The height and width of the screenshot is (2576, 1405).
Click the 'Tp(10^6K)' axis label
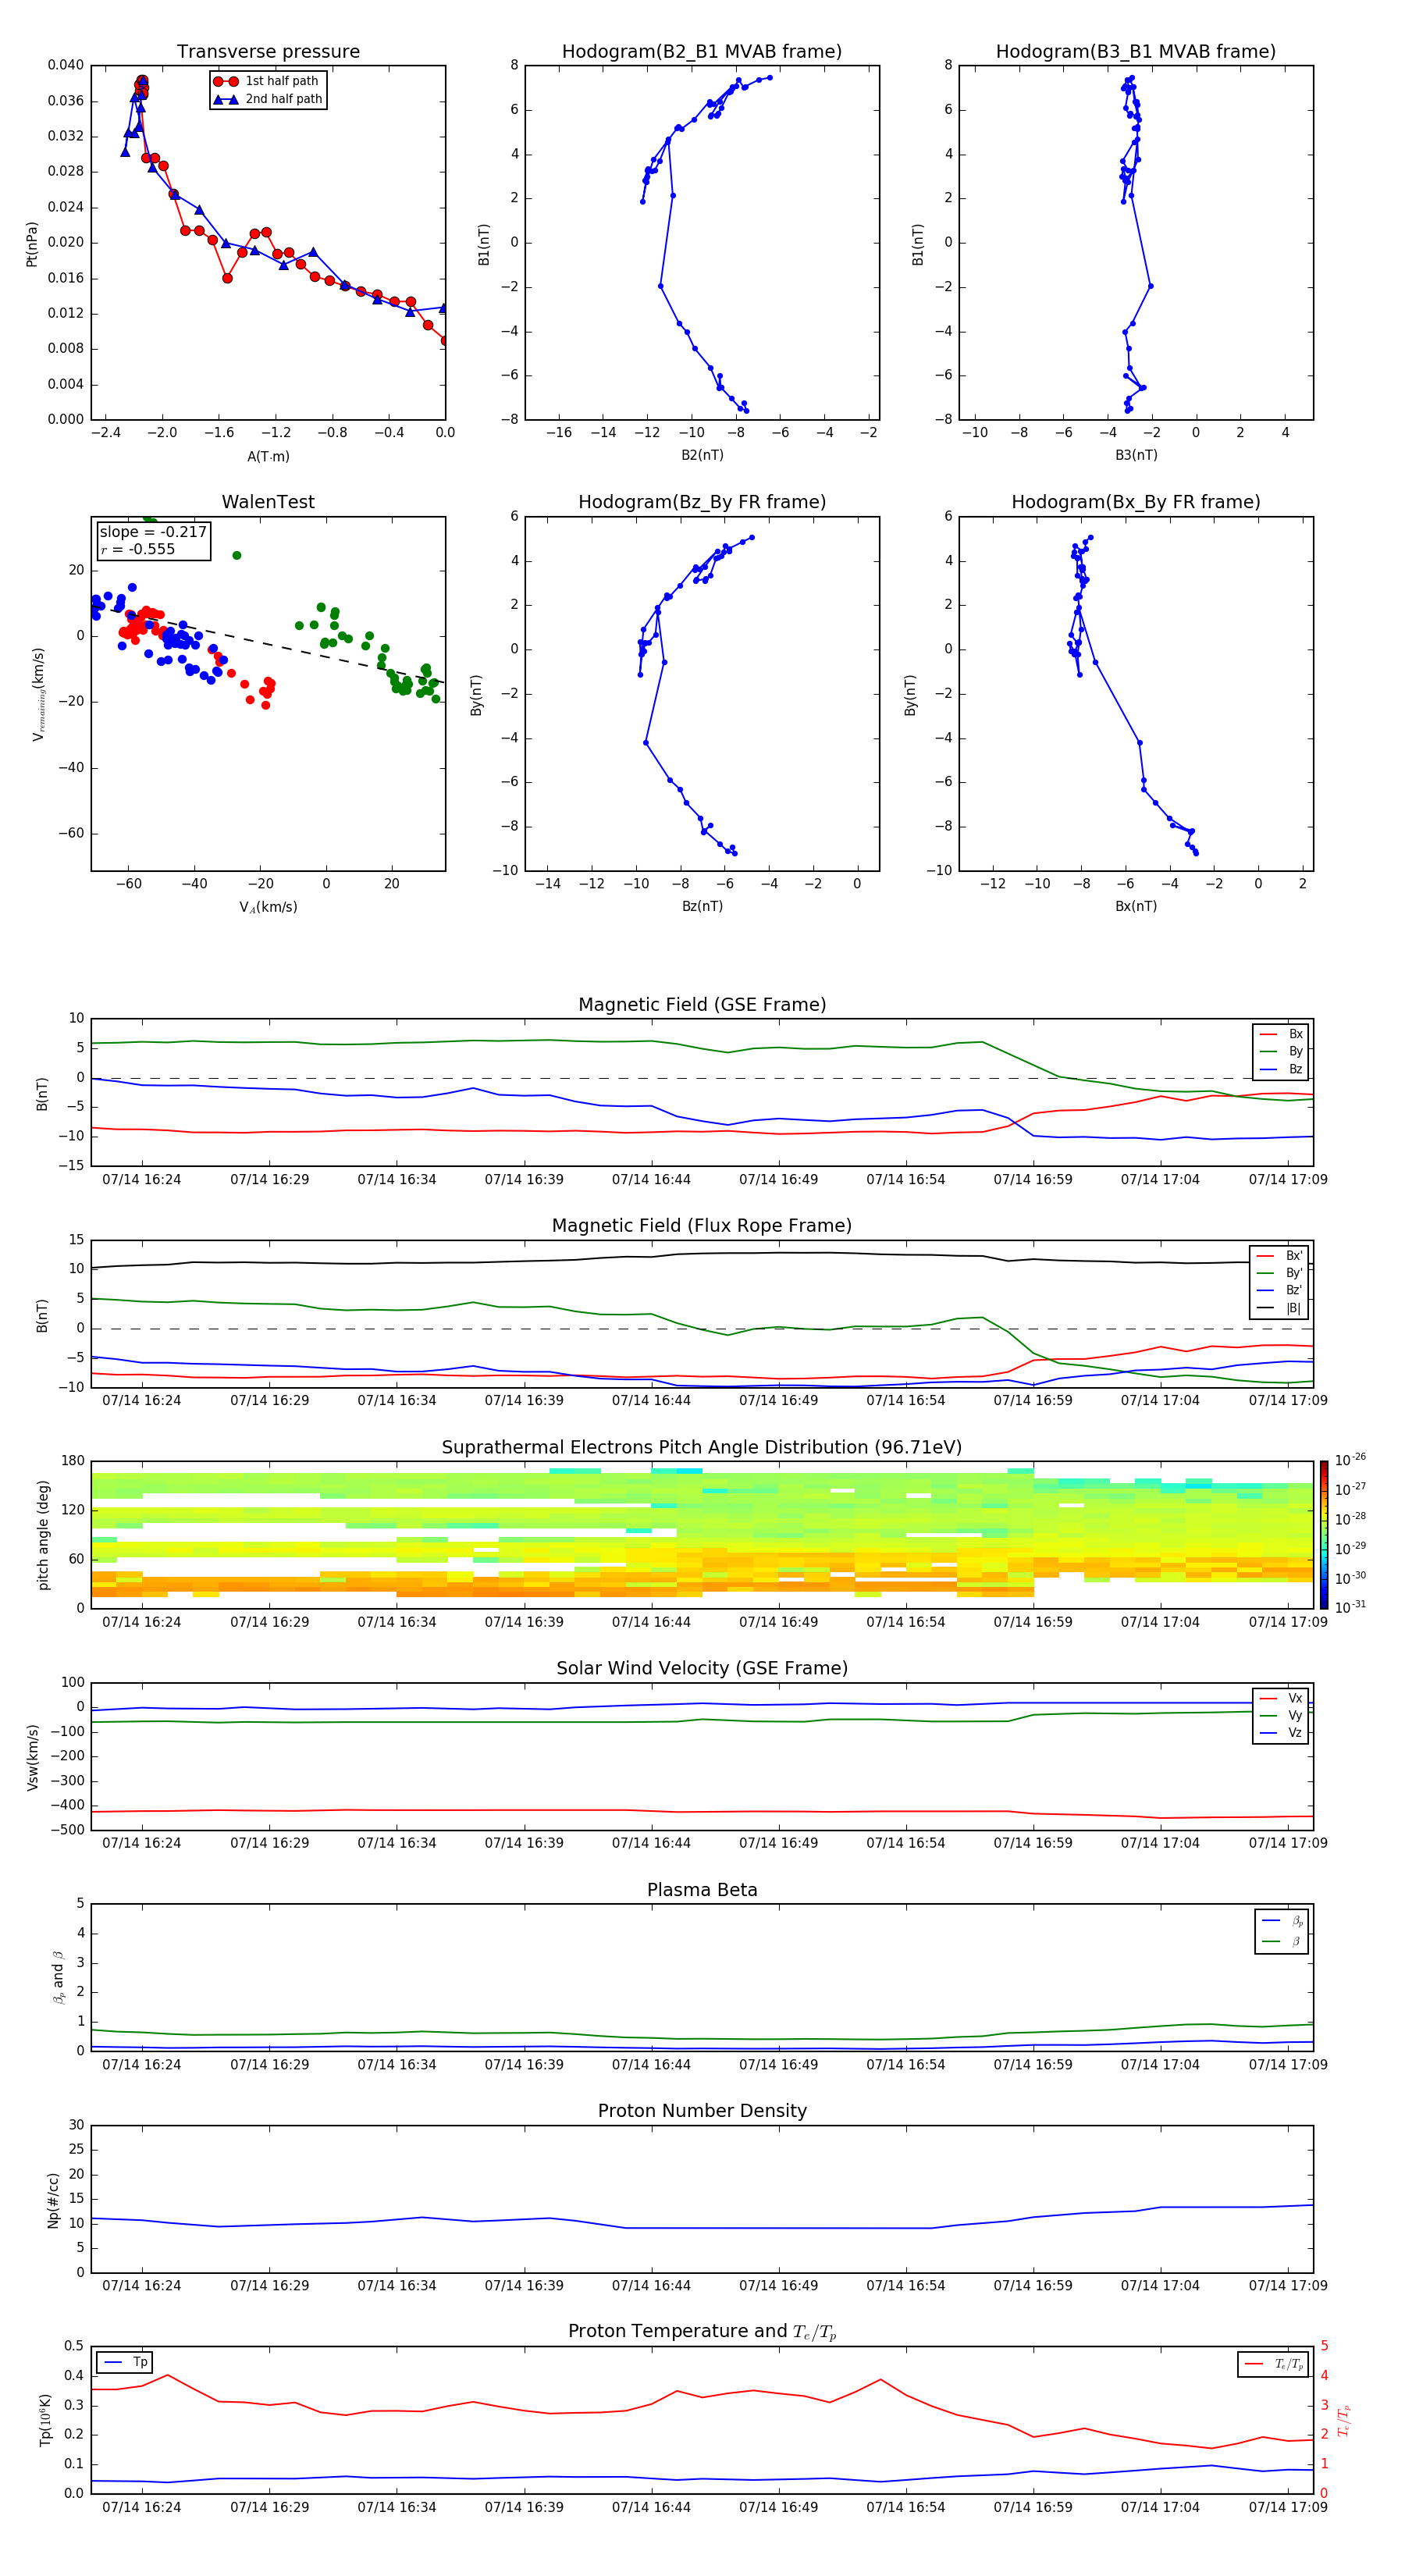tap(45, 2420)
